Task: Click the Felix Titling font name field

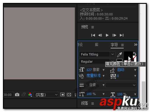Action: click(94, 54)
